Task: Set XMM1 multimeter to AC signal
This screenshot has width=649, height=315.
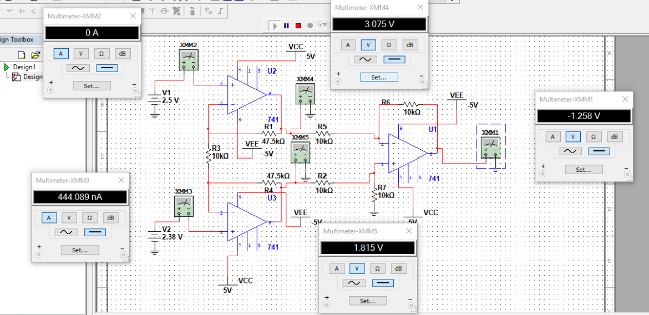Action: click(570, 151)
